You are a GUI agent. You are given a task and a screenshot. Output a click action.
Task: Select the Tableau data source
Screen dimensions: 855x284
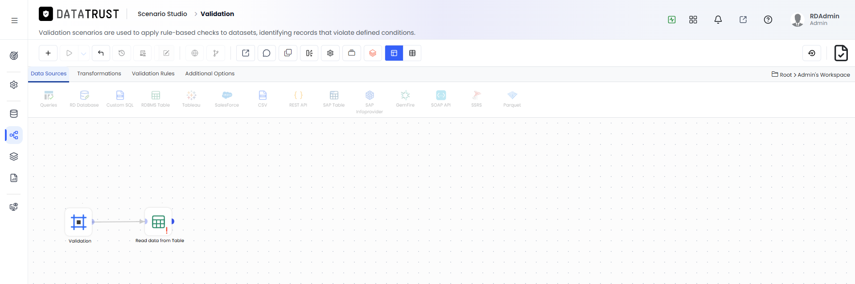tap(191, 99)
